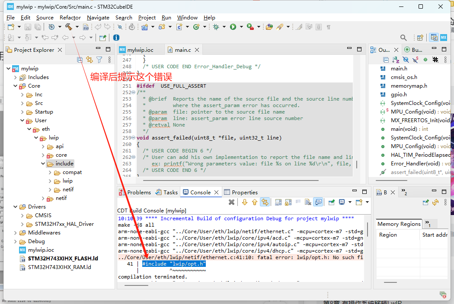Click the green Run button in toolbar
454x304 pixels.
click(233, 27)
